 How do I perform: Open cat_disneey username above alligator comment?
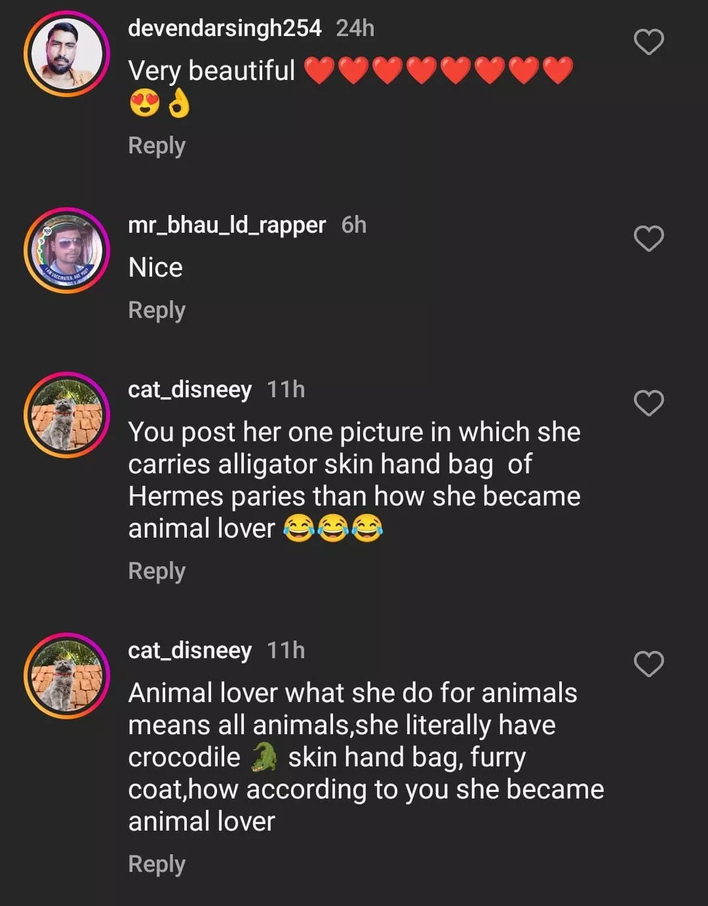click(189, 389)
